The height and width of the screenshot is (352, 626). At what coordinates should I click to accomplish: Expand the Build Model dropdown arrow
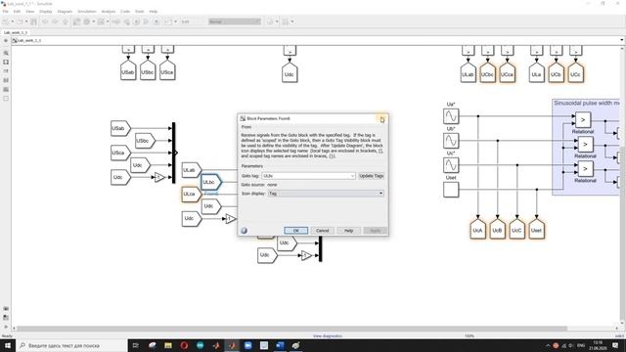292,22
